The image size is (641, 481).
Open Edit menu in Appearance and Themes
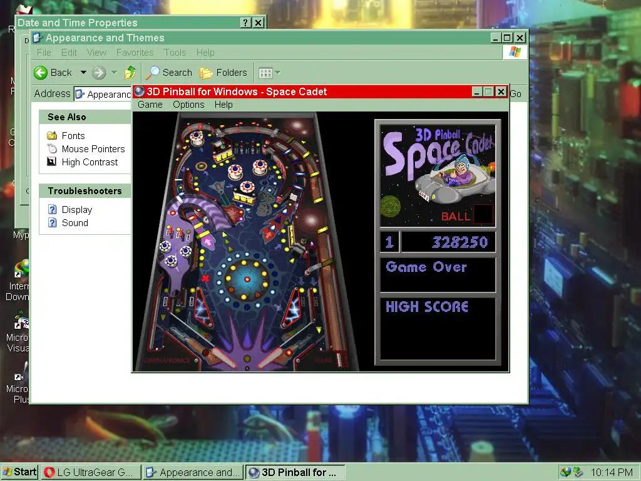click(x=69, y=53)
